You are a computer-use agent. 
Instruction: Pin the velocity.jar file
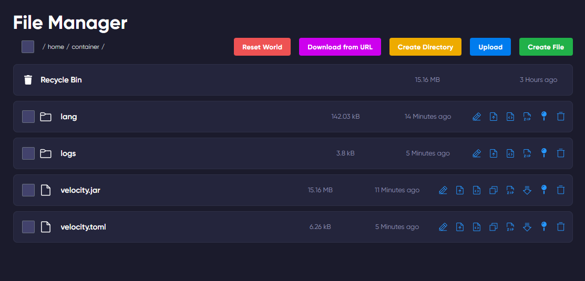(x=544, y=190)
